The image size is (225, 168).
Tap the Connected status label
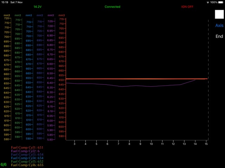(x=112, y=7)
